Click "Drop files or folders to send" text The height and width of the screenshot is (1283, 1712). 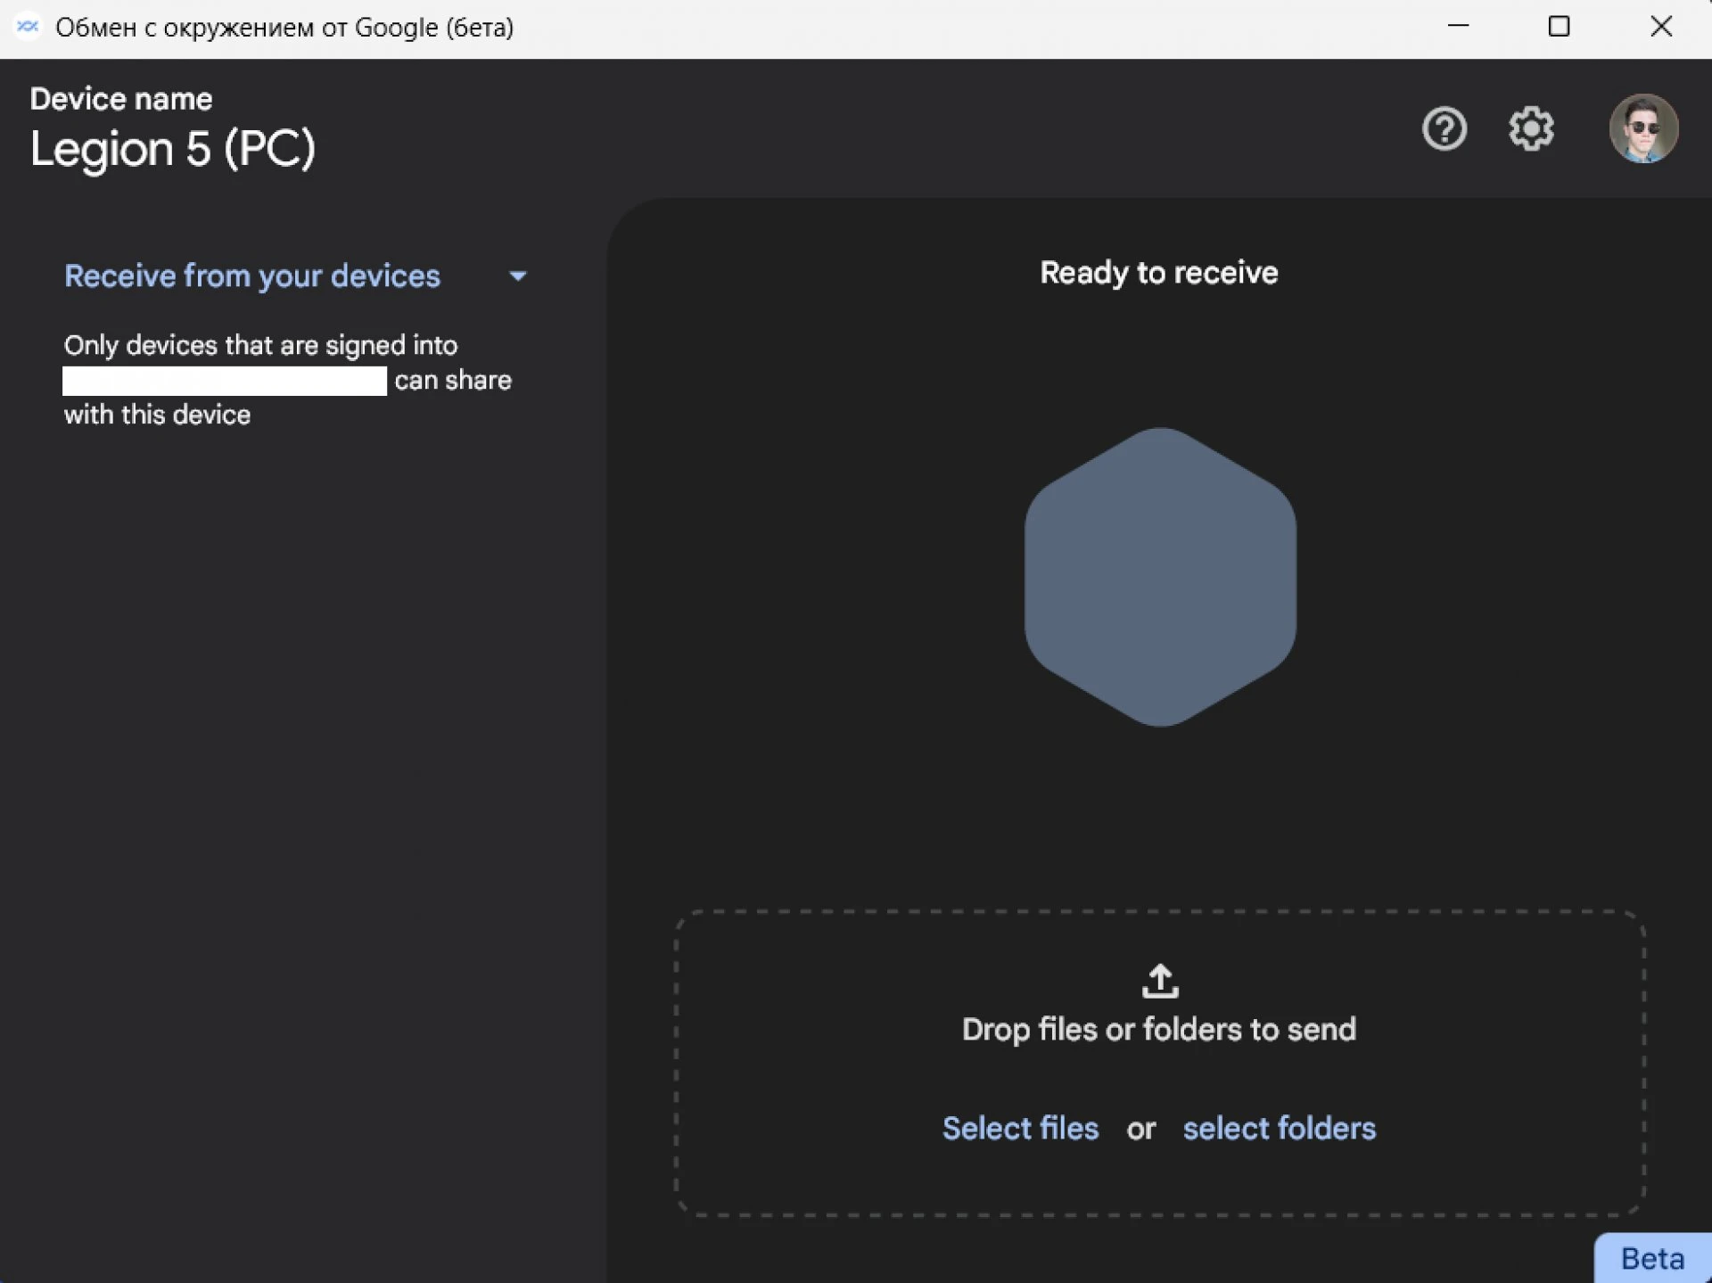tap(1158, 1030)
